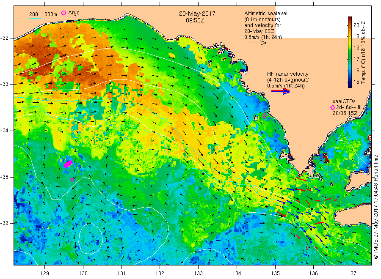This screenshot has width=381, height=279.
Task: Click the 20 degree label on color bar
Action: click(356, 25)
